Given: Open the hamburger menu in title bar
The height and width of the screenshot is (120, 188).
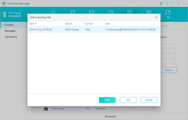Looking at the screenshot, I should 167,3.
